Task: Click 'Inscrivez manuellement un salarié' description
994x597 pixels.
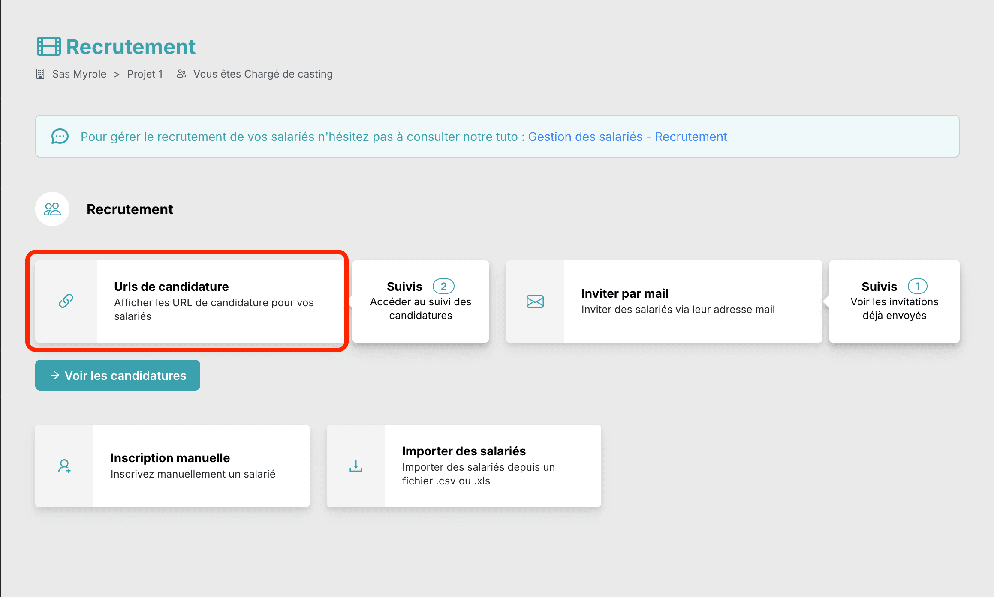Action: (x=193, y=474)
